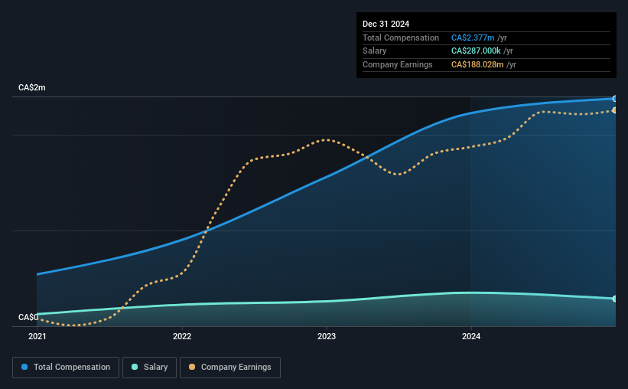Click the 2024 x-axis label
Screen dimensions: 628x389
click(x=471, y=336)
